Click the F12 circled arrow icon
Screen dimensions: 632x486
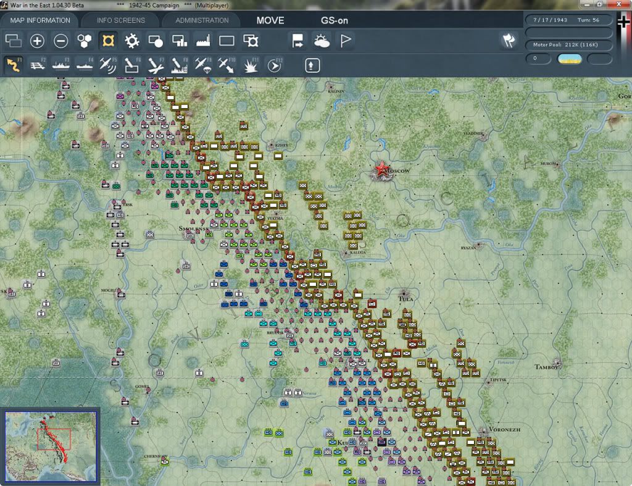coord(275,65)
